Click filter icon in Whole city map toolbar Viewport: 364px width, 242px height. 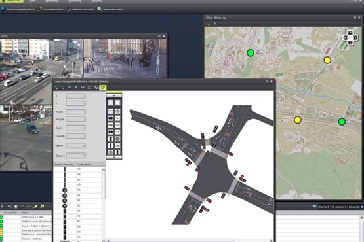pos(214,24)
